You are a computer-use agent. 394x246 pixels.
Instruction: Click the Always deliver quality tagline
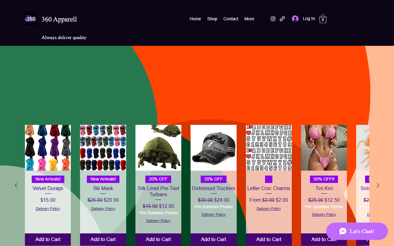(x=64, y=38)
